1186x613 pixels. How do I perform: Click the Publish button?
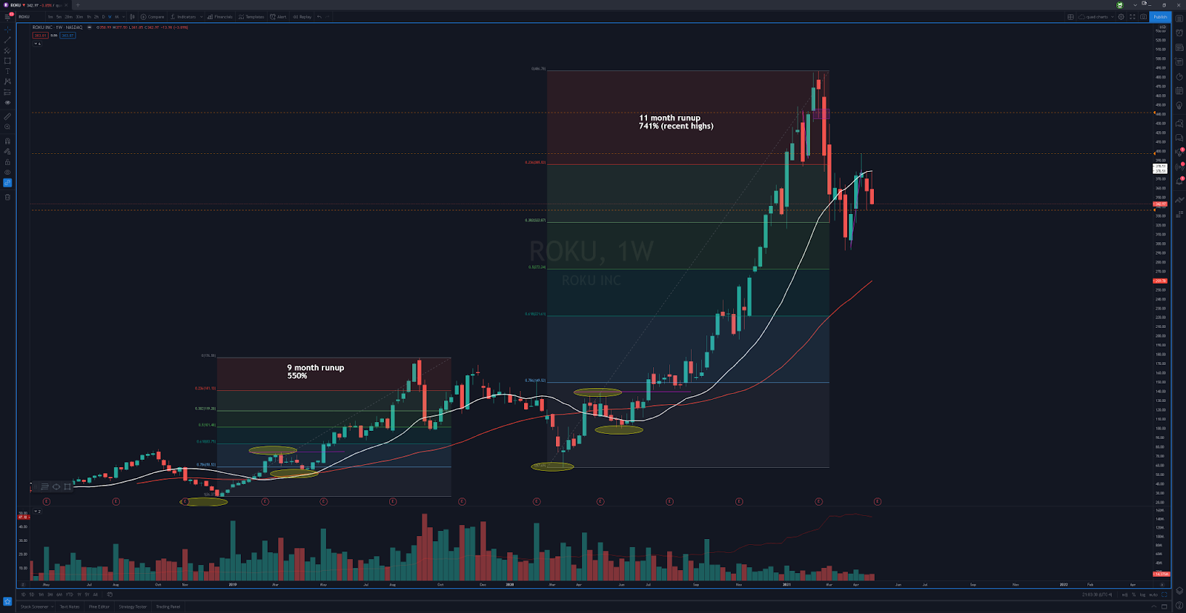point(1160,17)
